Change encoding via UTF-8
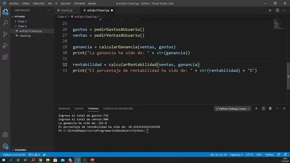This screenshot has width=290, height=163. [x=249, y=154]
